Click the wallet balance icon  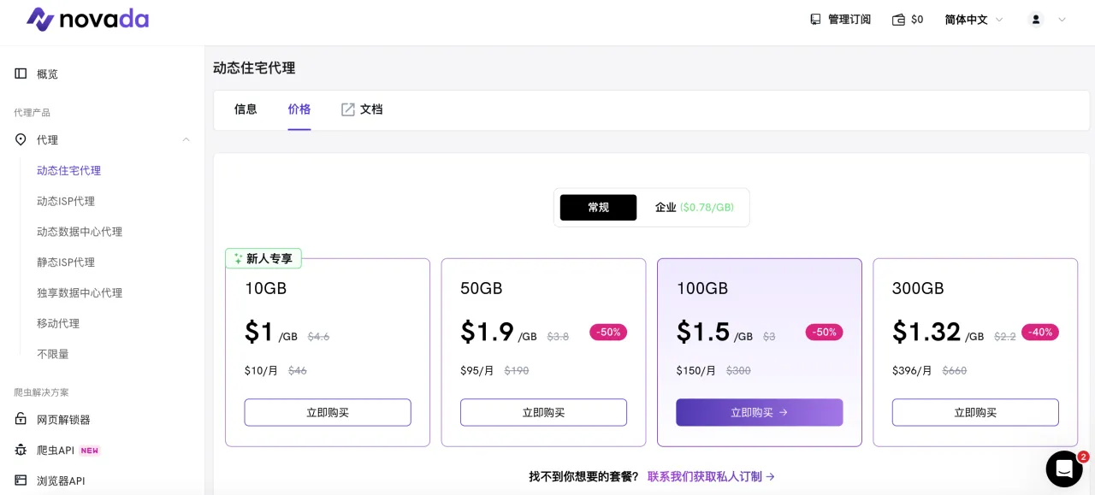coord(898,20)
